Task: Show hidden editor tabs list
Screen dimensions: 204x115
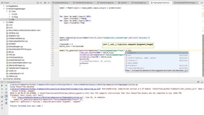Action: pos(201,3)
